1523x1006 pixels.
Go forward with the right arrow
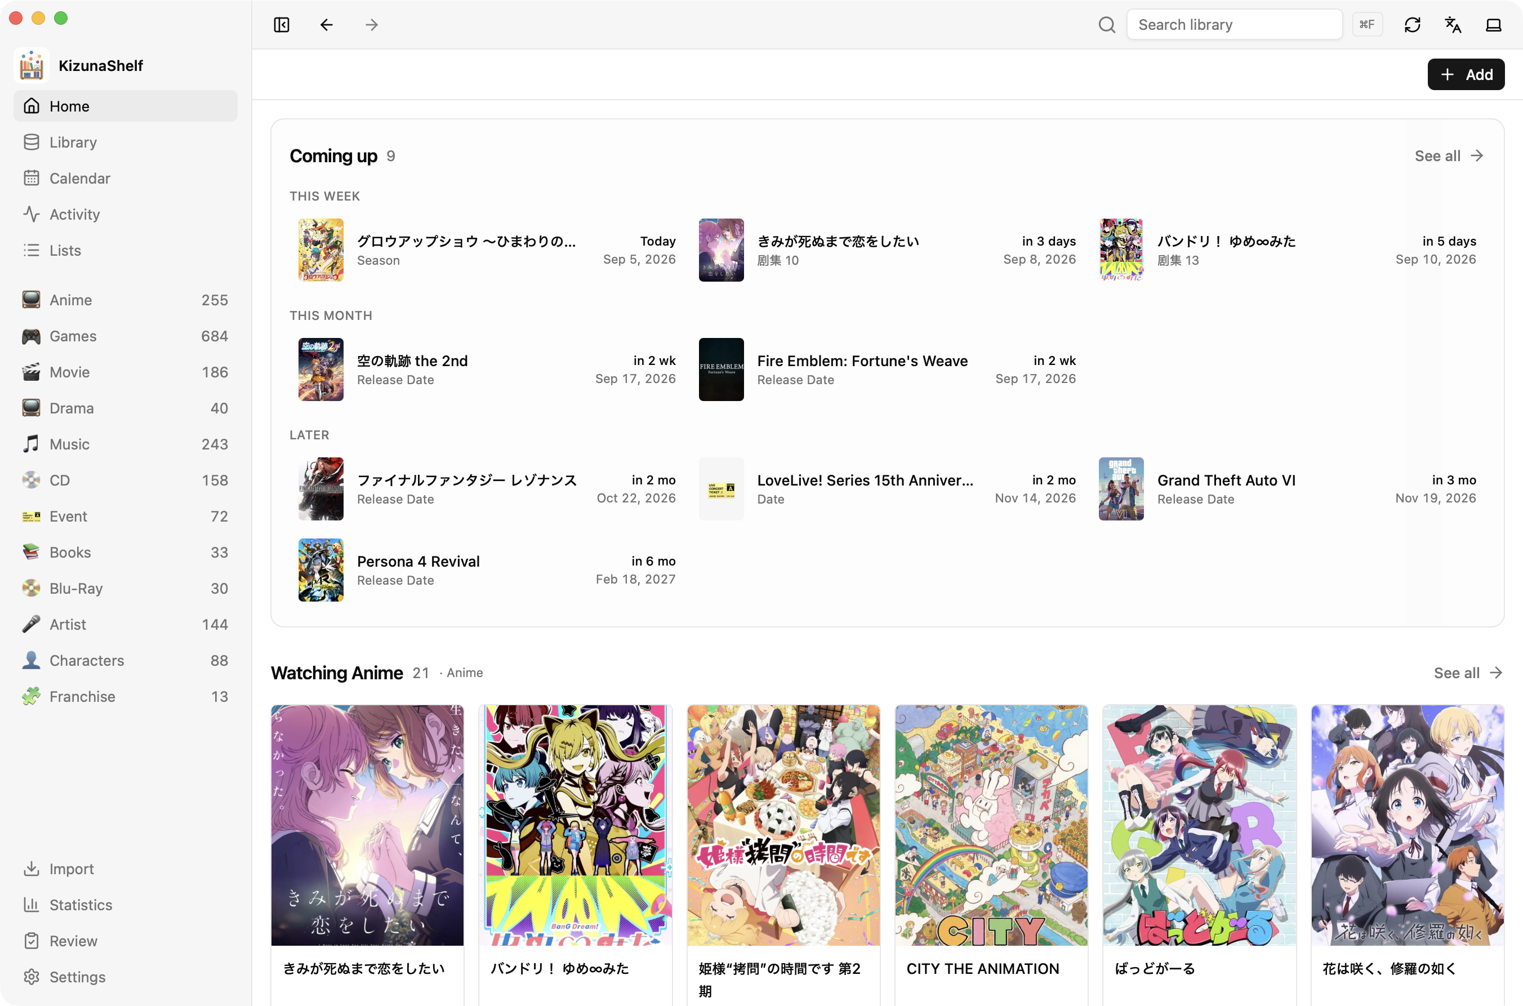pos(371,24)
